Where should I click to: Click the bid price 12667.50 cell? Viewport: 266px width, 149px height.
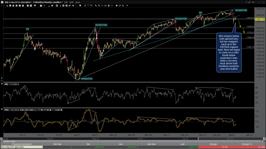point(99,147)
